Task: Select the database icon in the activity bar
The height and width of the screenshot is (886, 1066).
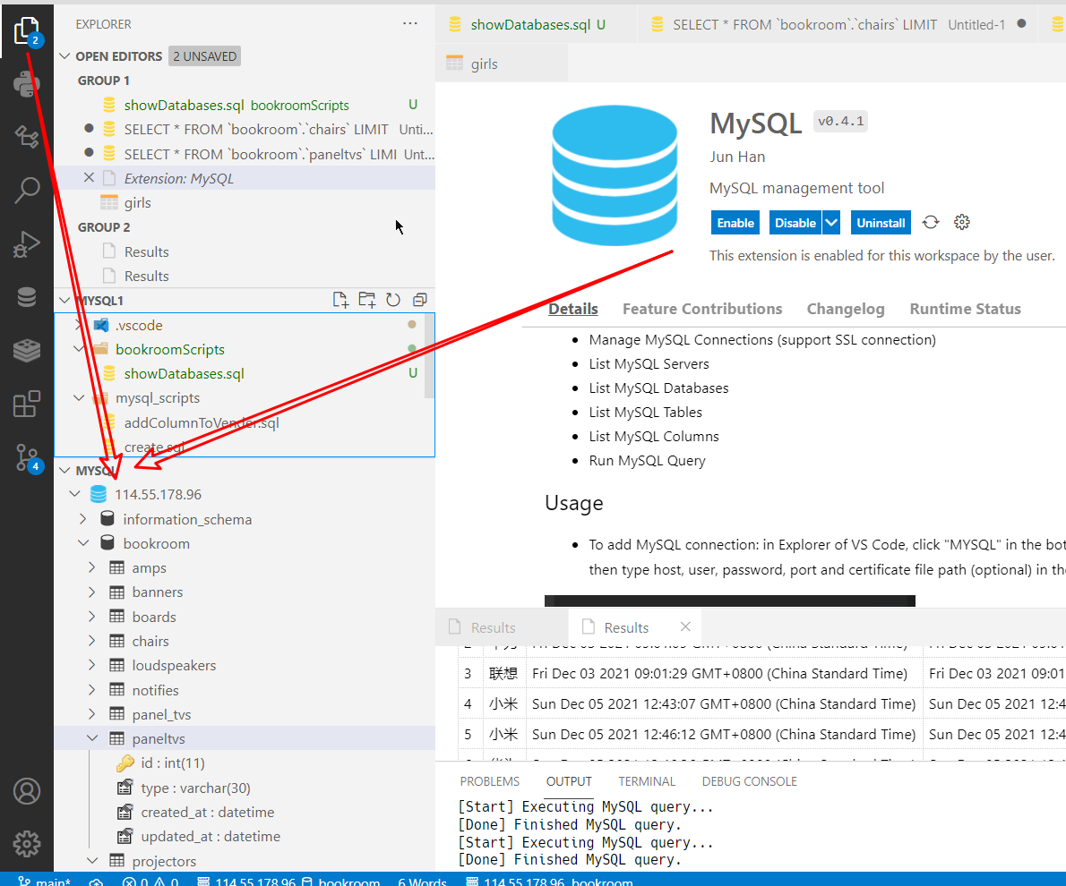Action: pyautogui.click(x=27, y=295)
